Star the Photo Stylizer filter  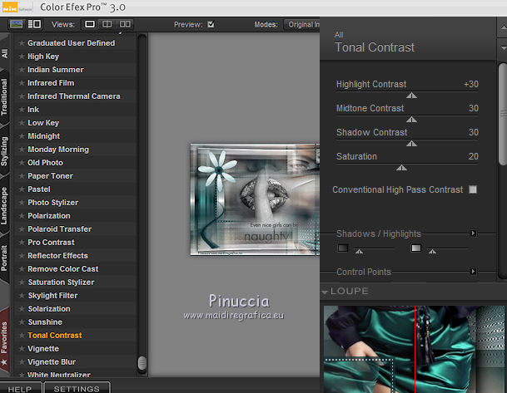(22, 202)
